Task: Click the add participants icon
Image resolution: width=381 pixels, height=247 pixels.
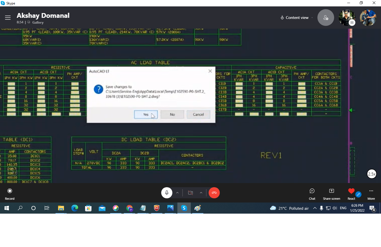Action: click(x=325, y=18)
